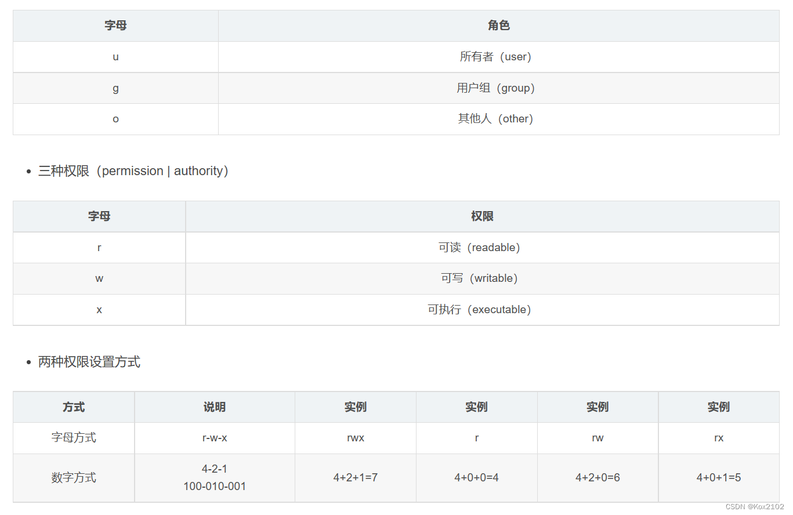Click the 可写（writable）cell
Viewport: 793px width, 515px height.
[482, 278]
